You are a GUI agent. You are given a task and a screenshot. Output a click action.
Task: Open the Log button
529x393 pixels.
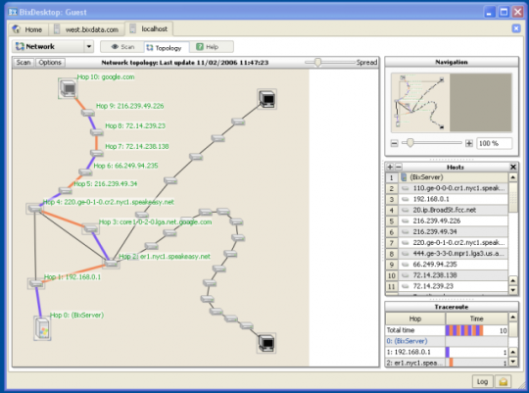pyautogui.click(x=482, y=381)
